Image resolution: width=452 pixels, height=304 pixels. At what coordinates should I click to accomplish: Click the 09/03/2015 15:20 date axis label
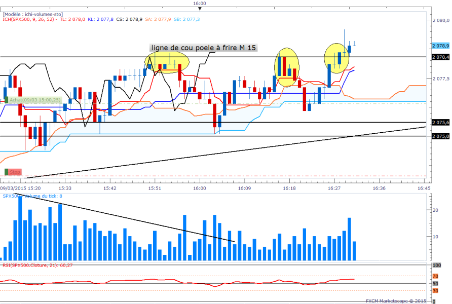pos(20,188)
